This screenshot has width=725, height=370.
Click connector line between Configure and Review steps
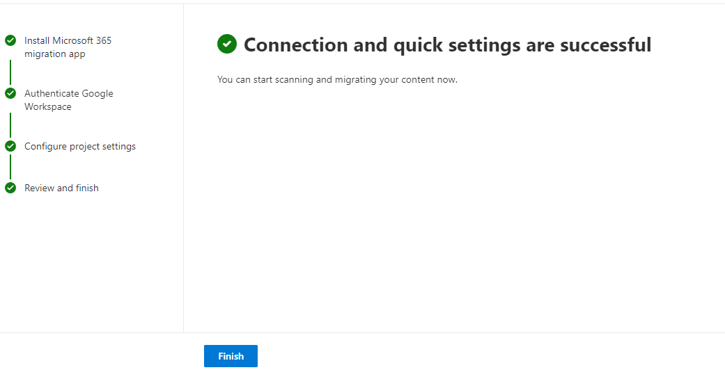10,167
